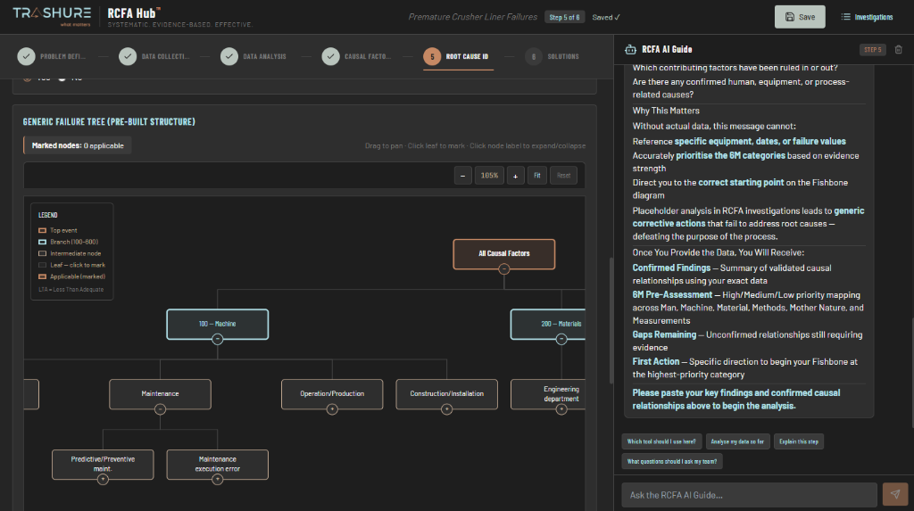914x511 pixels.
Task: Click the Fit view button
Action: [536, 176]
